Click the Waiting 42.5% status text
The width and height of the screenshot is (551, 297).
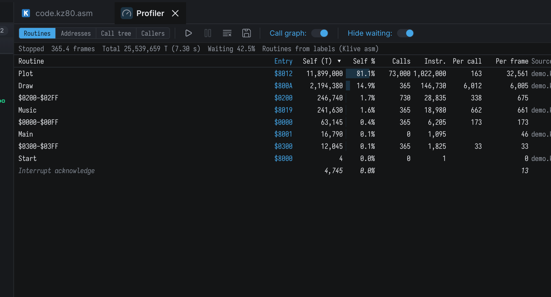pos(231,49)
